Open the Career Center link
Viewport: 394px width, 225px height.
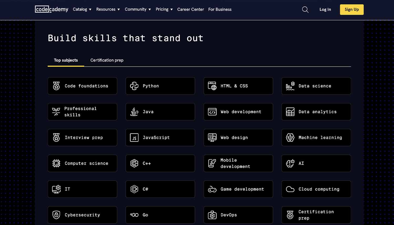coord(190,9)
